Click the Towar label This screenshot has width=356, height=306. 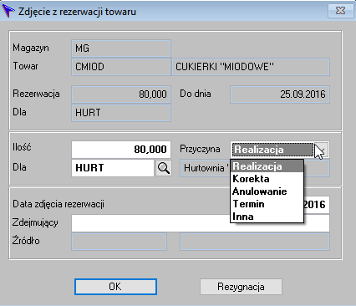pyautogui.click(x=25, y=66)
